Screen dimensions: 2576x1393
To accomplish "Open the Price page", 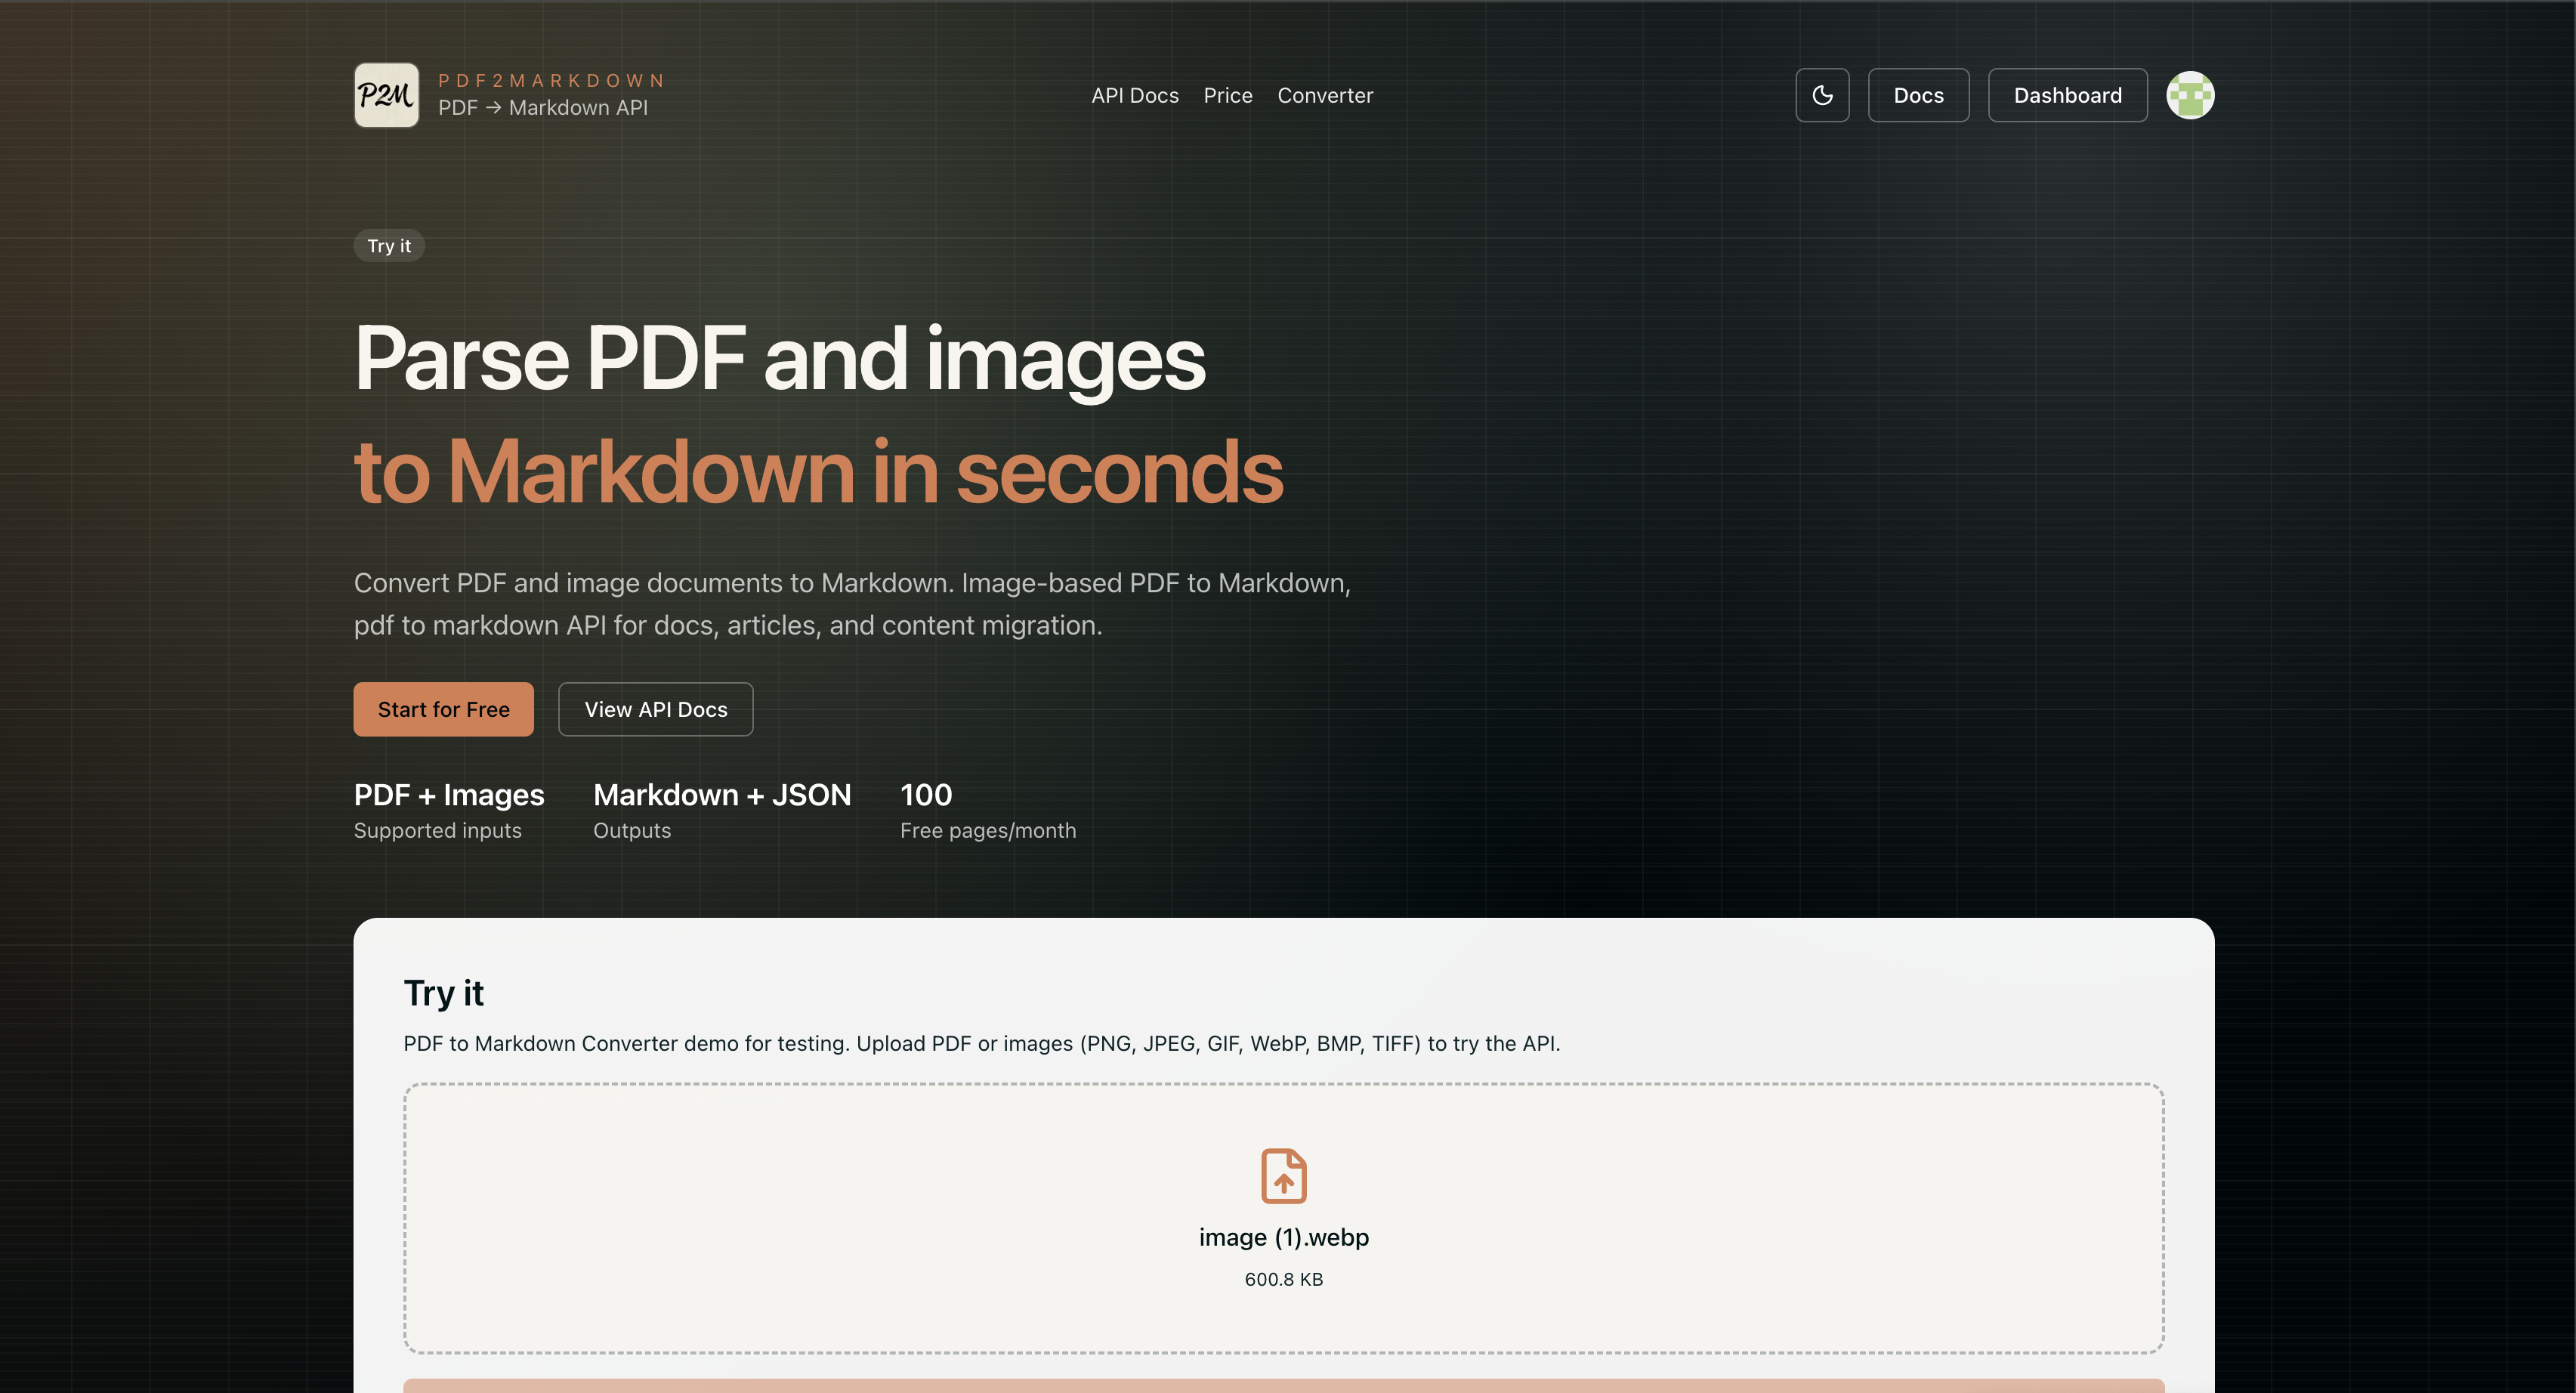I will [1228, 95].
